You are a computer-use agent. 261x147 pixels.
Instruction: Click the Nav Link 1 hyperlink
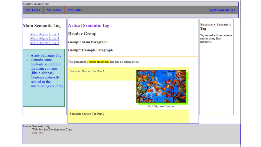tap(33, 10)
